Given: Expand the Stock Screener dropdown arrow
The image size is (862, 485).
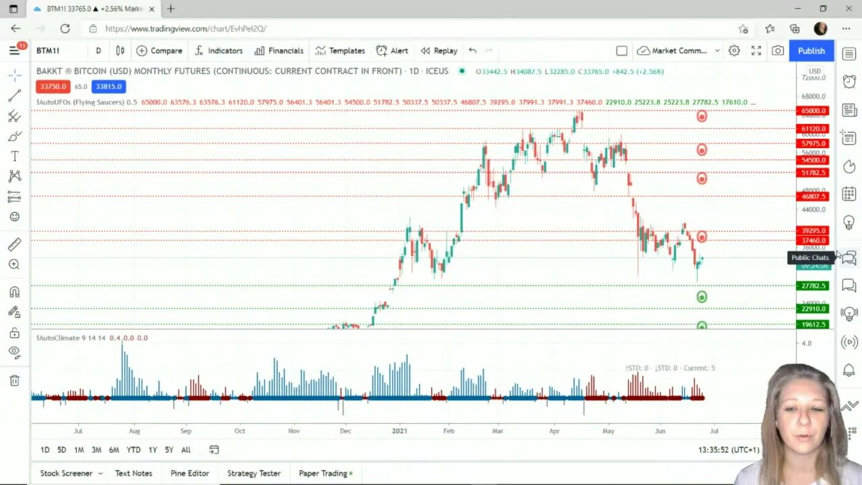Looking at the screenshot, I should point(100,474).
